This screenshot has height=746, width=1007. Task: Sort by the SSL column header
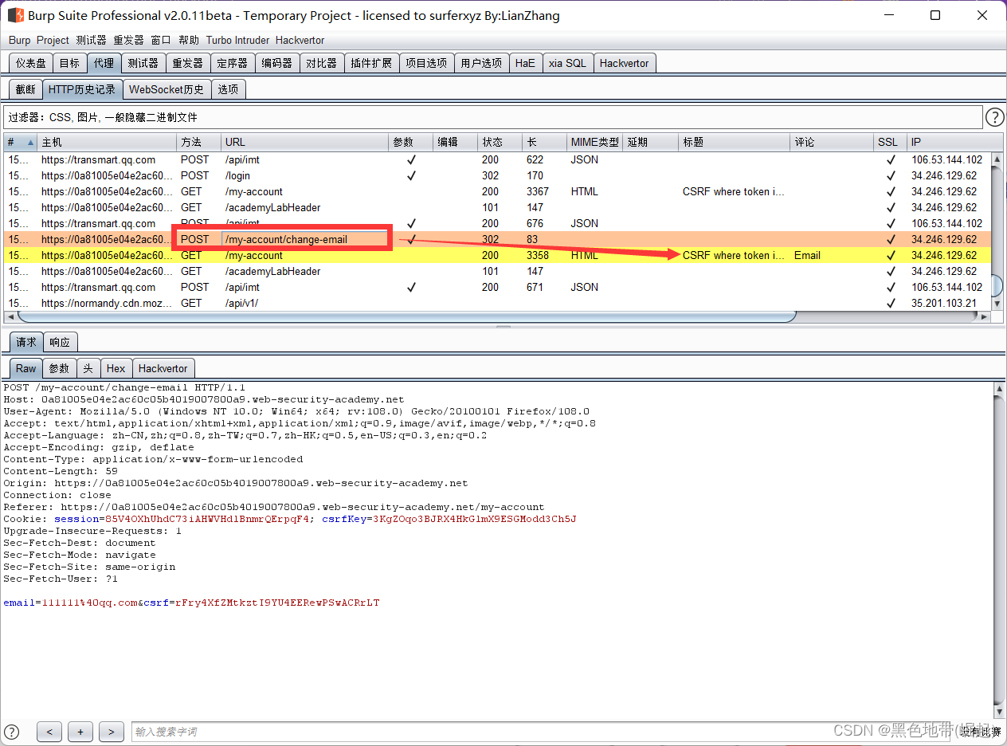point(890,142)
